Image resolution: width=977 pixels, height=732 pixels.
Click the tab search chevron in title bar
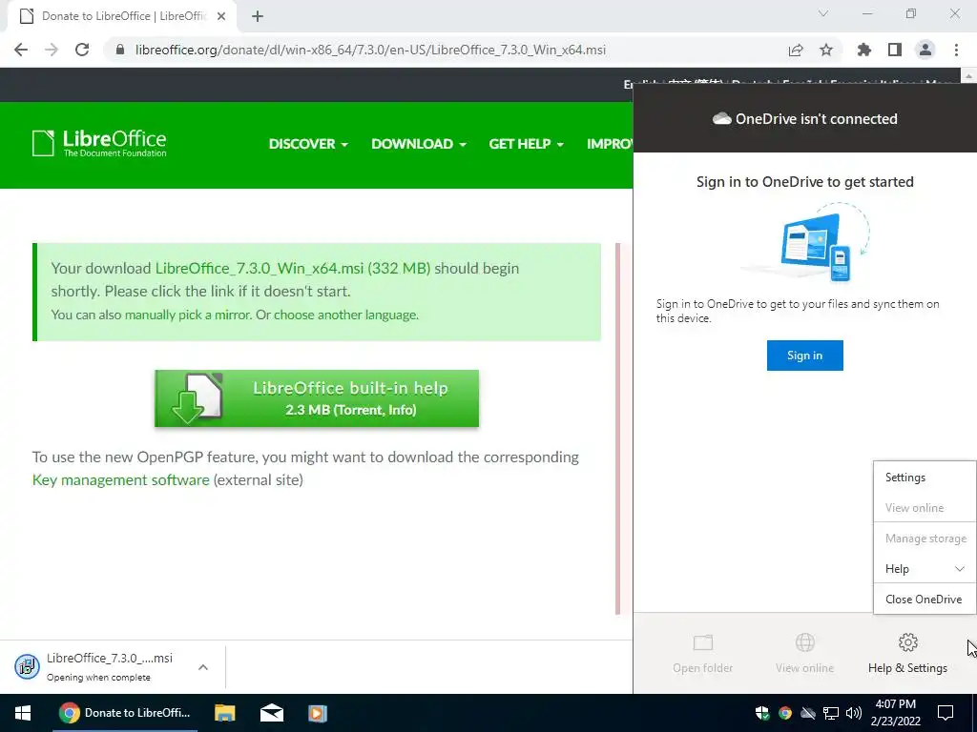pos(823,13)
